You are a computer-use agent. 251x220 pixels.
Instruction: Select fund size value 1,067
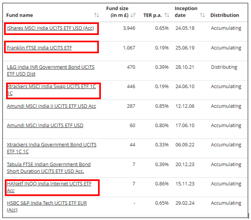pyautogui.click(x=129, y=48)
